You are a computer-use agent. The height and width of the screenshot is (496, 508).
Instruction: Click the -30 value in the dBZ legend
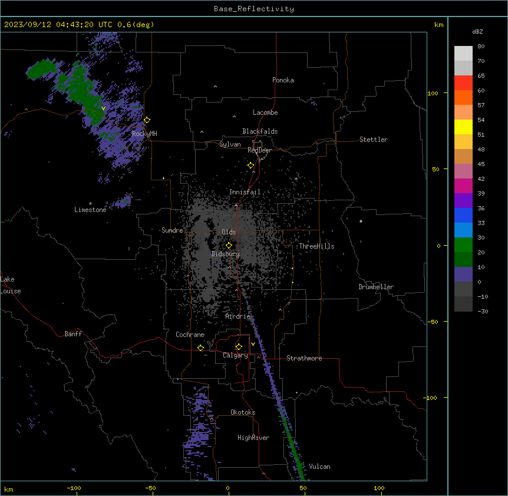pyautogui.click(x=483, y=312)
